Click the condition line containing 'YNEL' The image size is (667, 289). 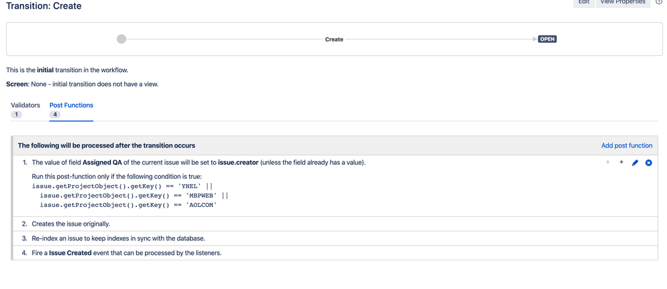122,186
